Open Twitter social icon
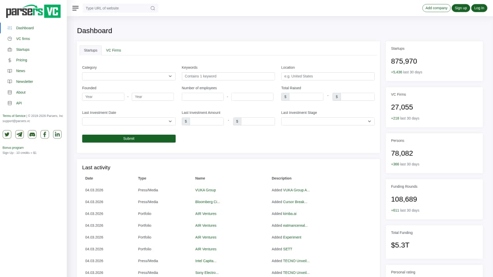This screenshot has height=277, width=493. pyautogui.click(x=7, y=134)
